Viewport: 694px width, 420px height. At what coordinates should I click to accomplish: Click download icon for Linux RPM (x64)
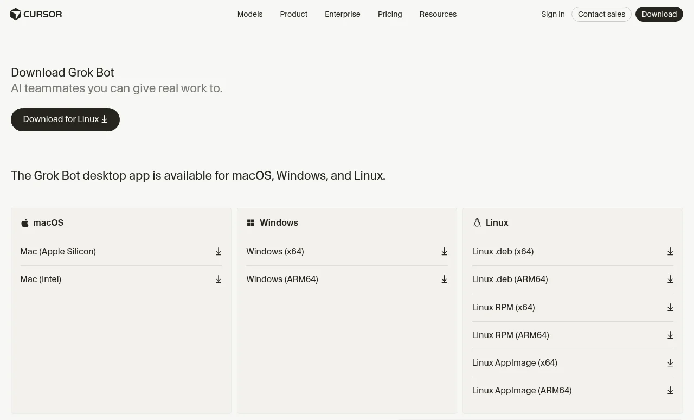(x=670, y=308)
